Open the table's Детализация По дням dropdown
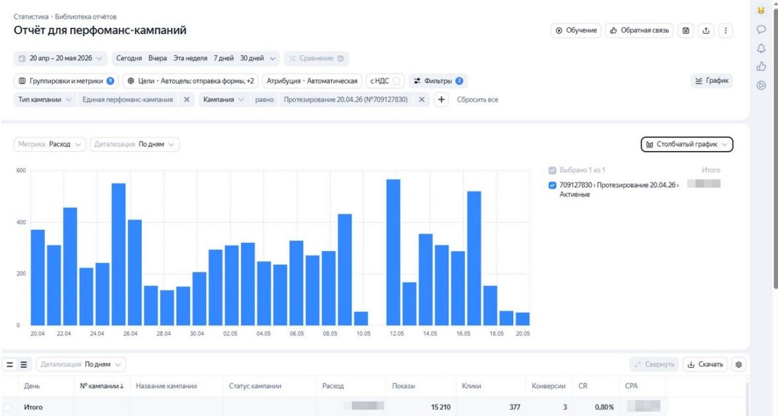 point(81,364)
